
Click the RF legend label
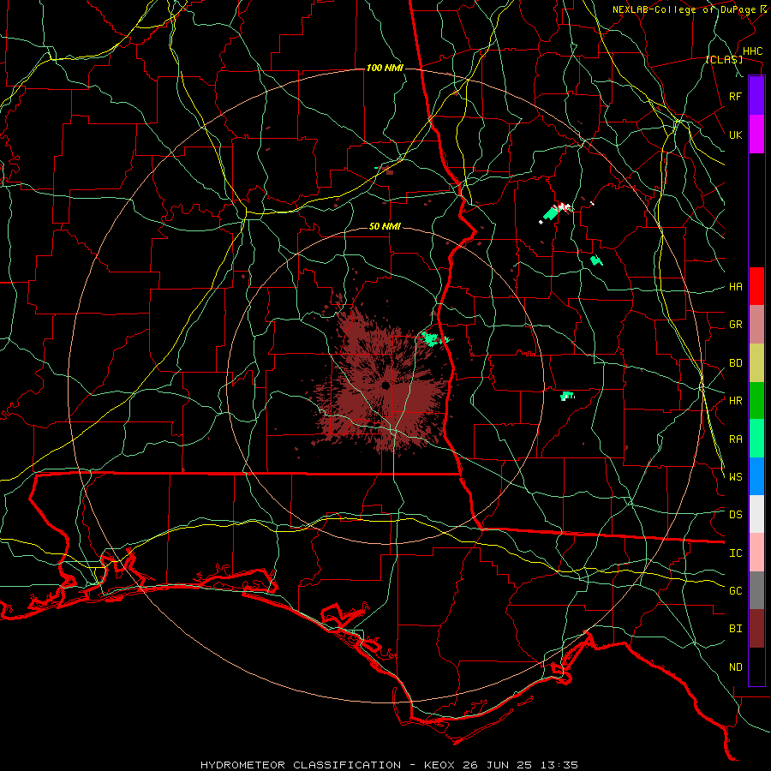[735, 96]
